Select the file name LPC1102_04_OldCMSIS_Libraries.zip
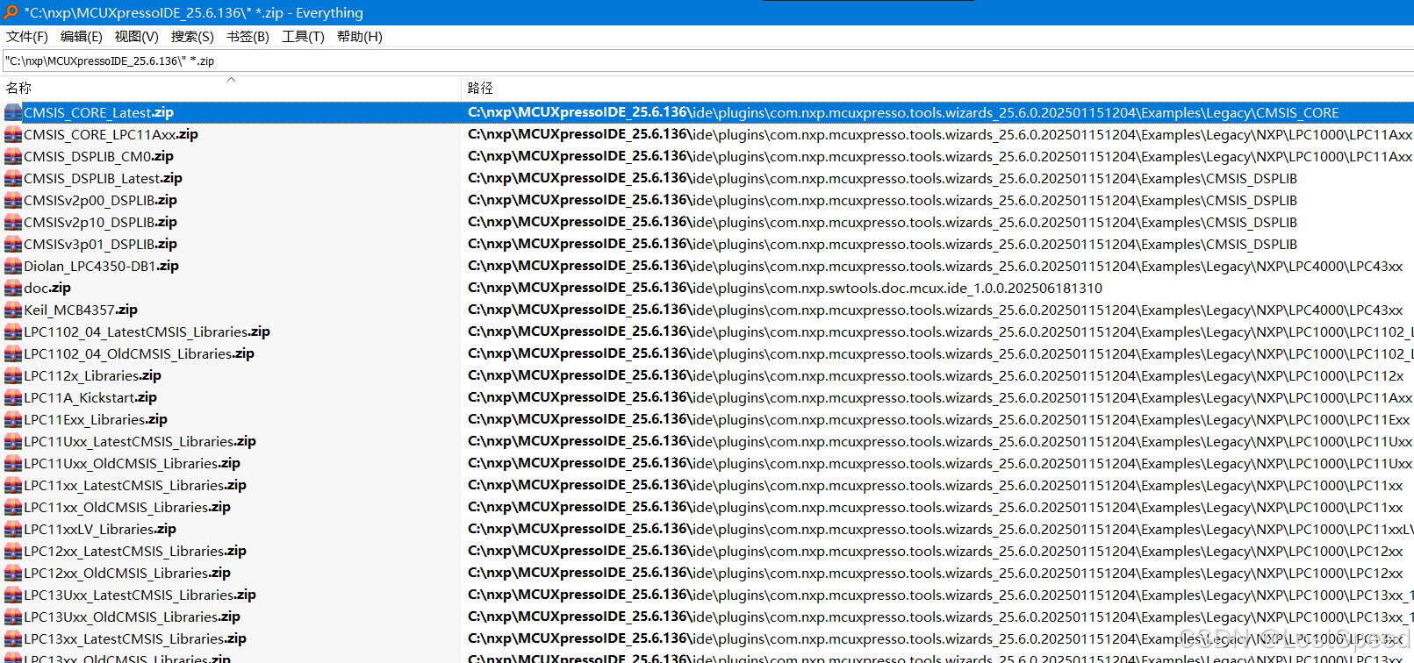1414x663 pixels. pos(139,354)
